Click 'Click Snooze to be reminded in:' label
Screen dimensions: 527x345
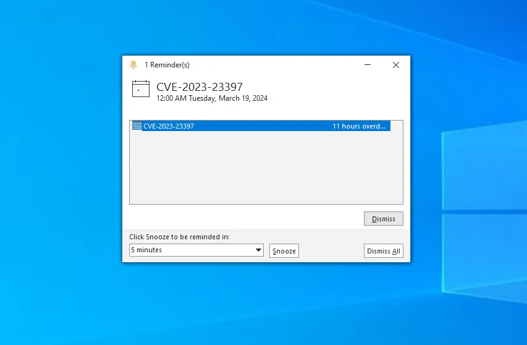coord(179,237)
